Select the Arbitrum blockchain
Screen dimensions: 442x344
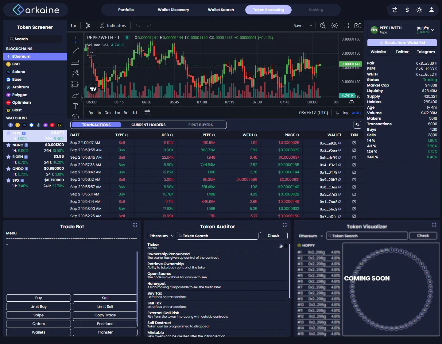click(35, 87)
